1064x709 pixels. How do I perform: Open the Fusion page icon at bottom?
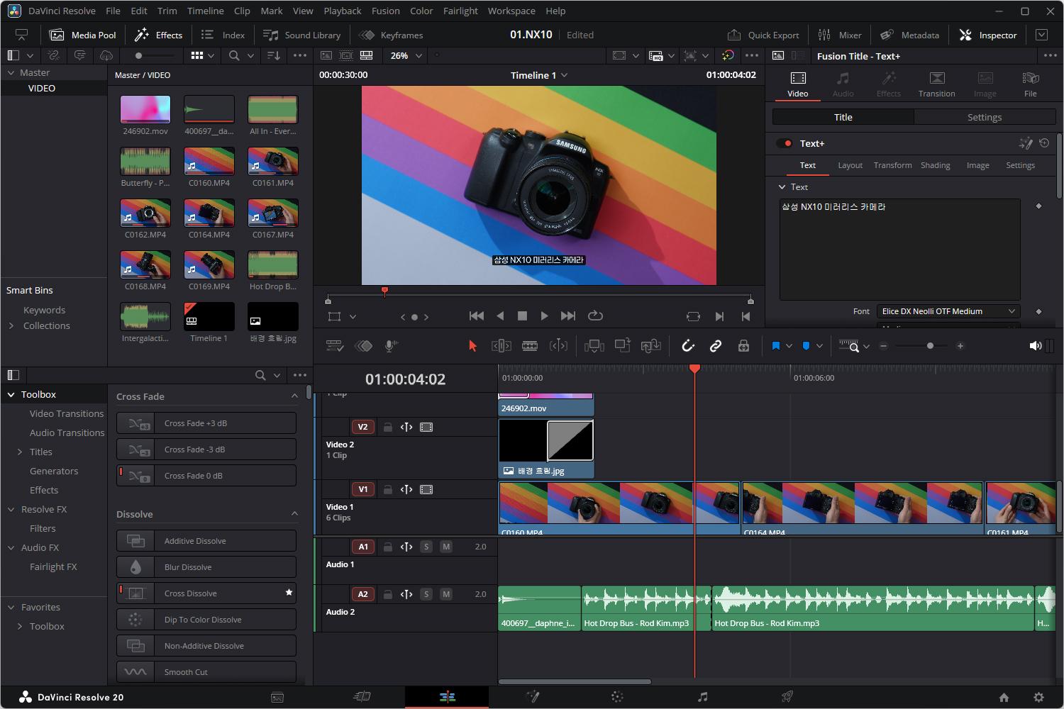(x=533, y=697)
